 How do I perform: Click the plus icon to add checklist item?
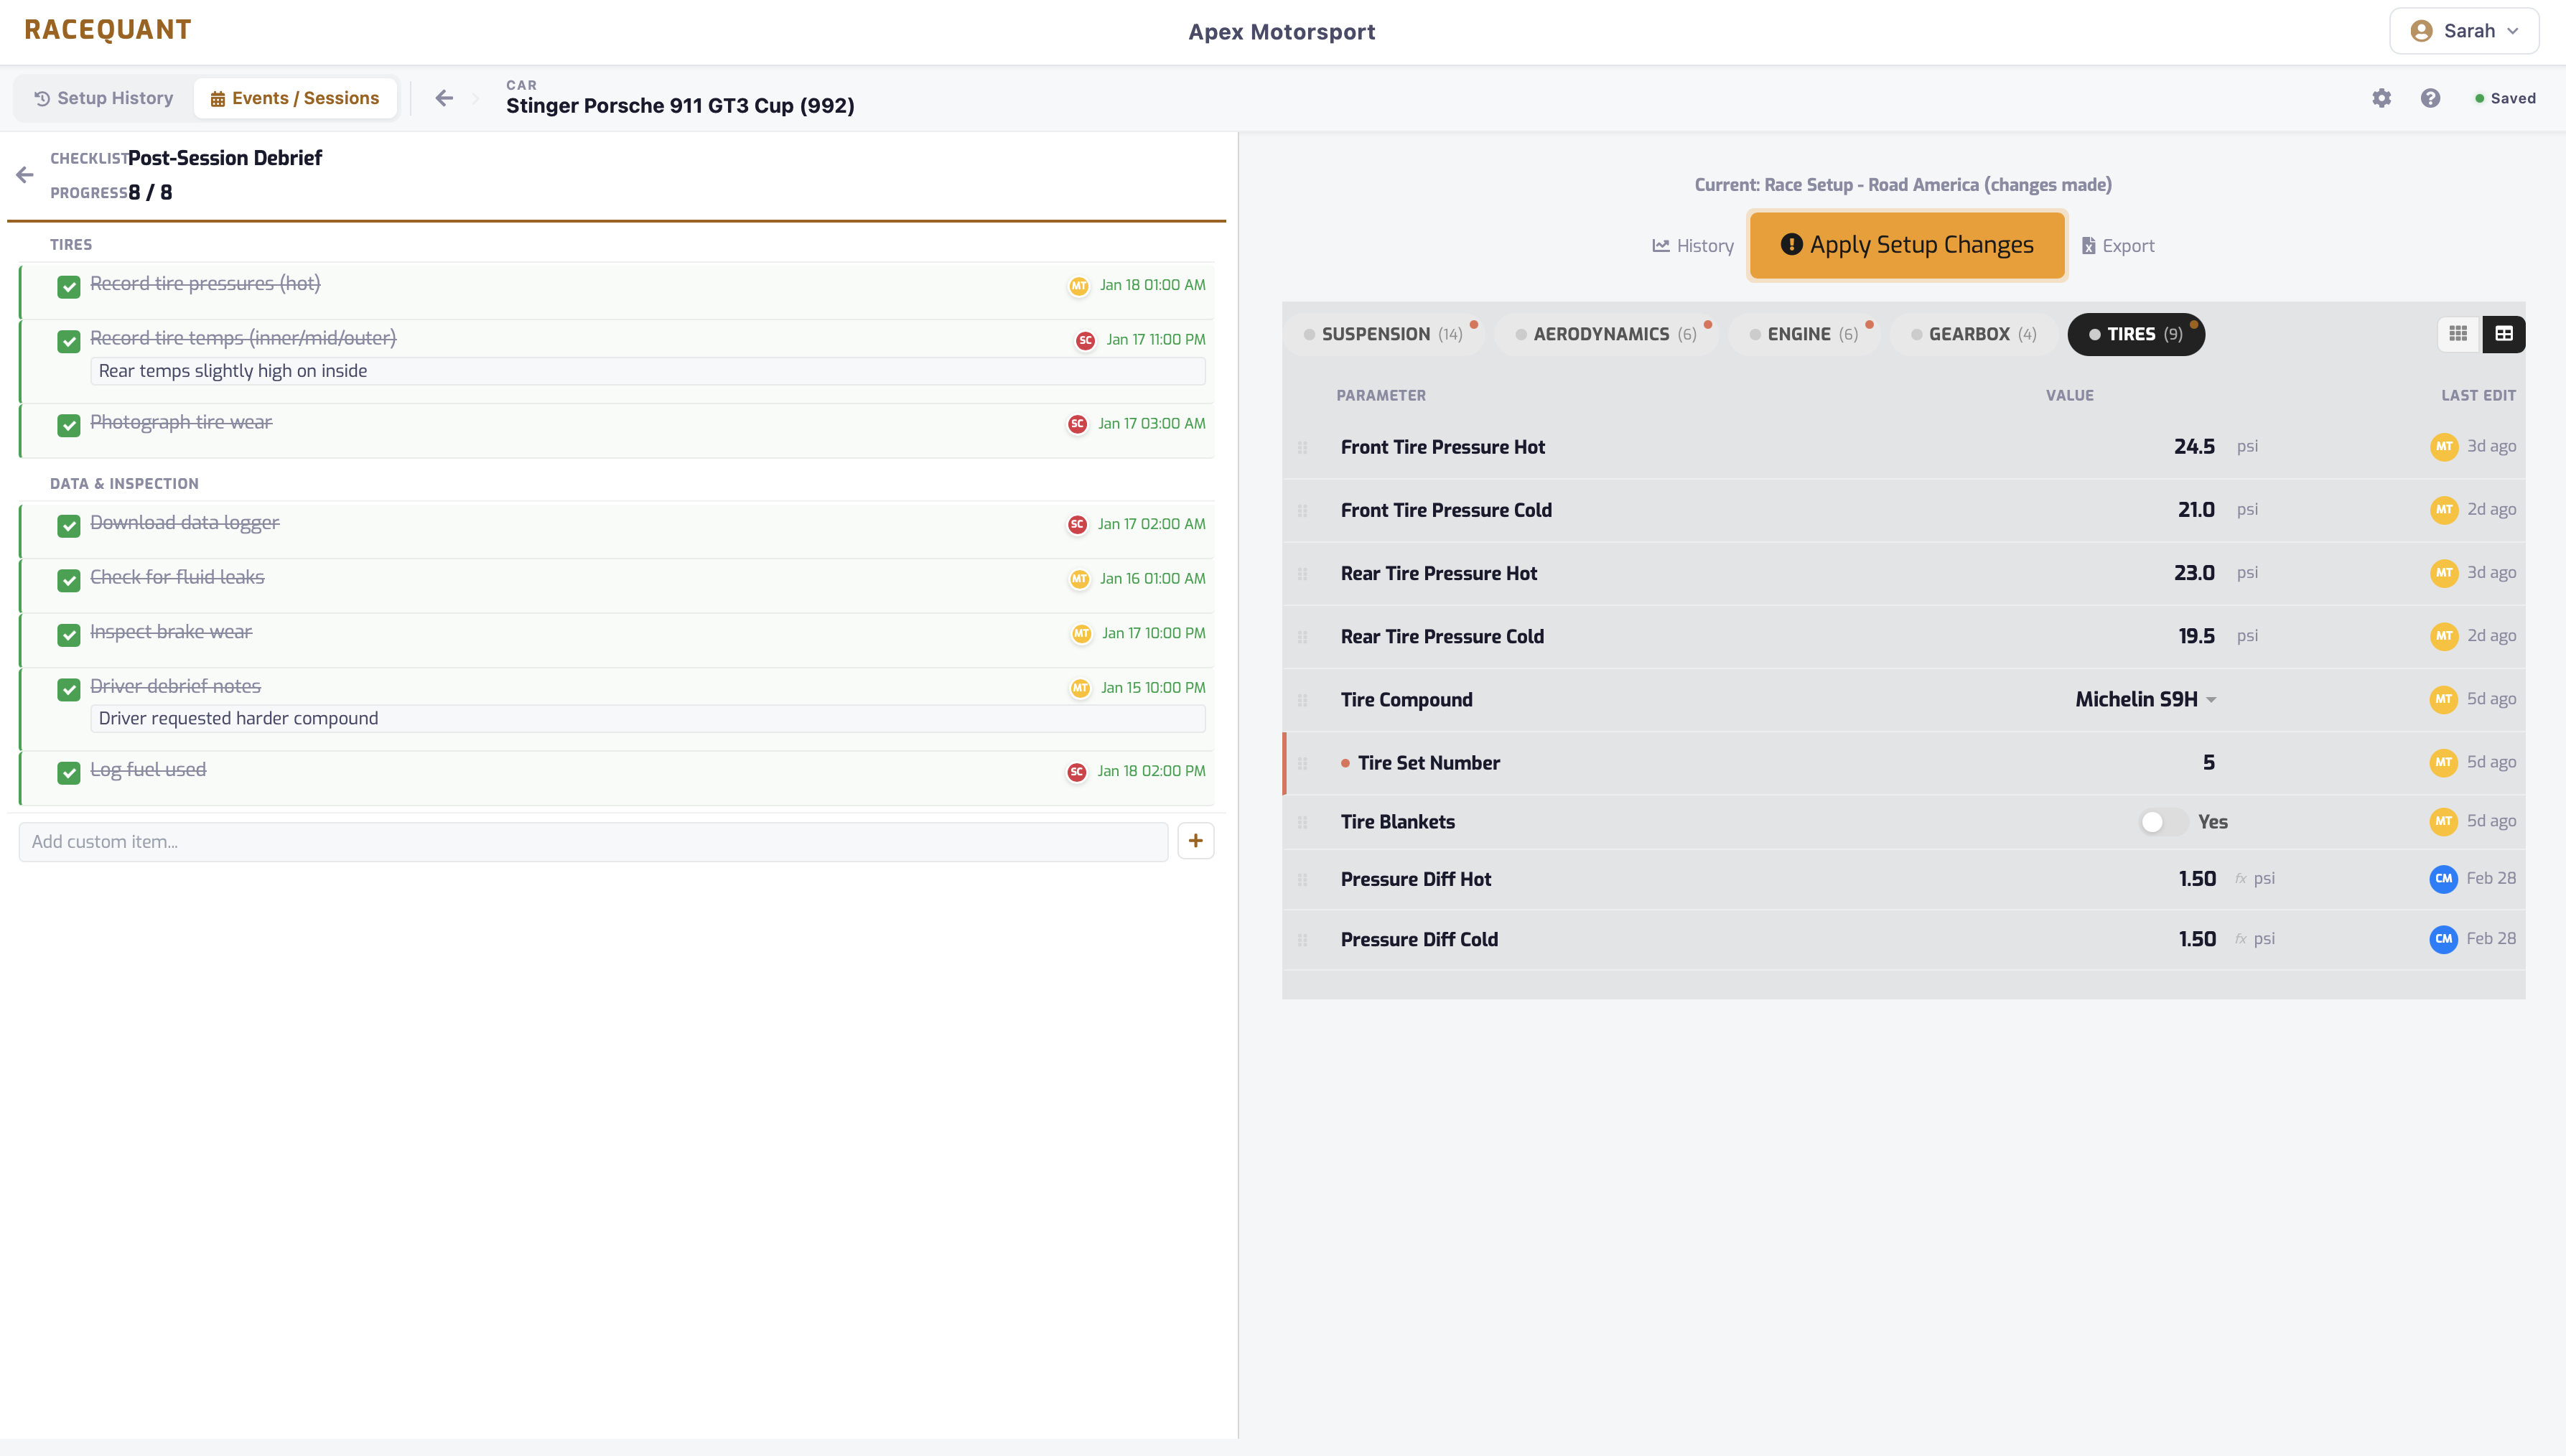pos(1196,841)
